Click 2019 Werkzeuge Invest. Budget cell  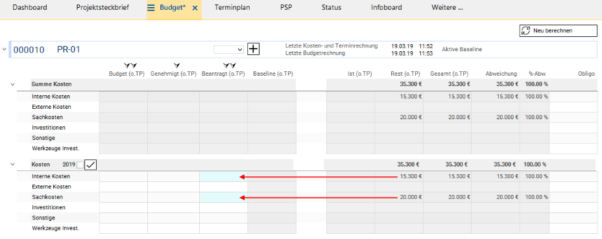tap(124, 228)
